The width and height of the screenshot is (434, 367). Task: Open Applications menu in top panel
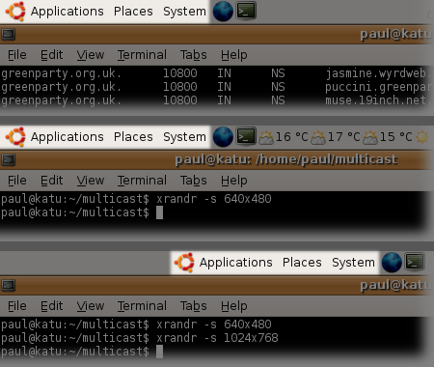(x=68, y=12)
